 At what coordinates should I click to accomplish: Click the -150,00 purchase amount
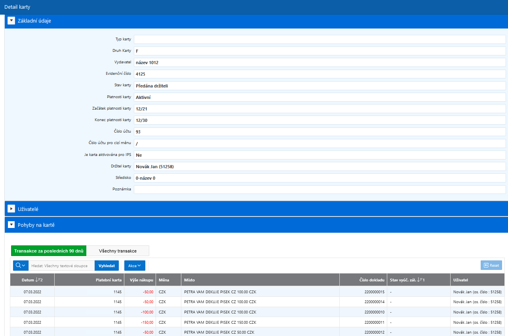coord(147,322)
